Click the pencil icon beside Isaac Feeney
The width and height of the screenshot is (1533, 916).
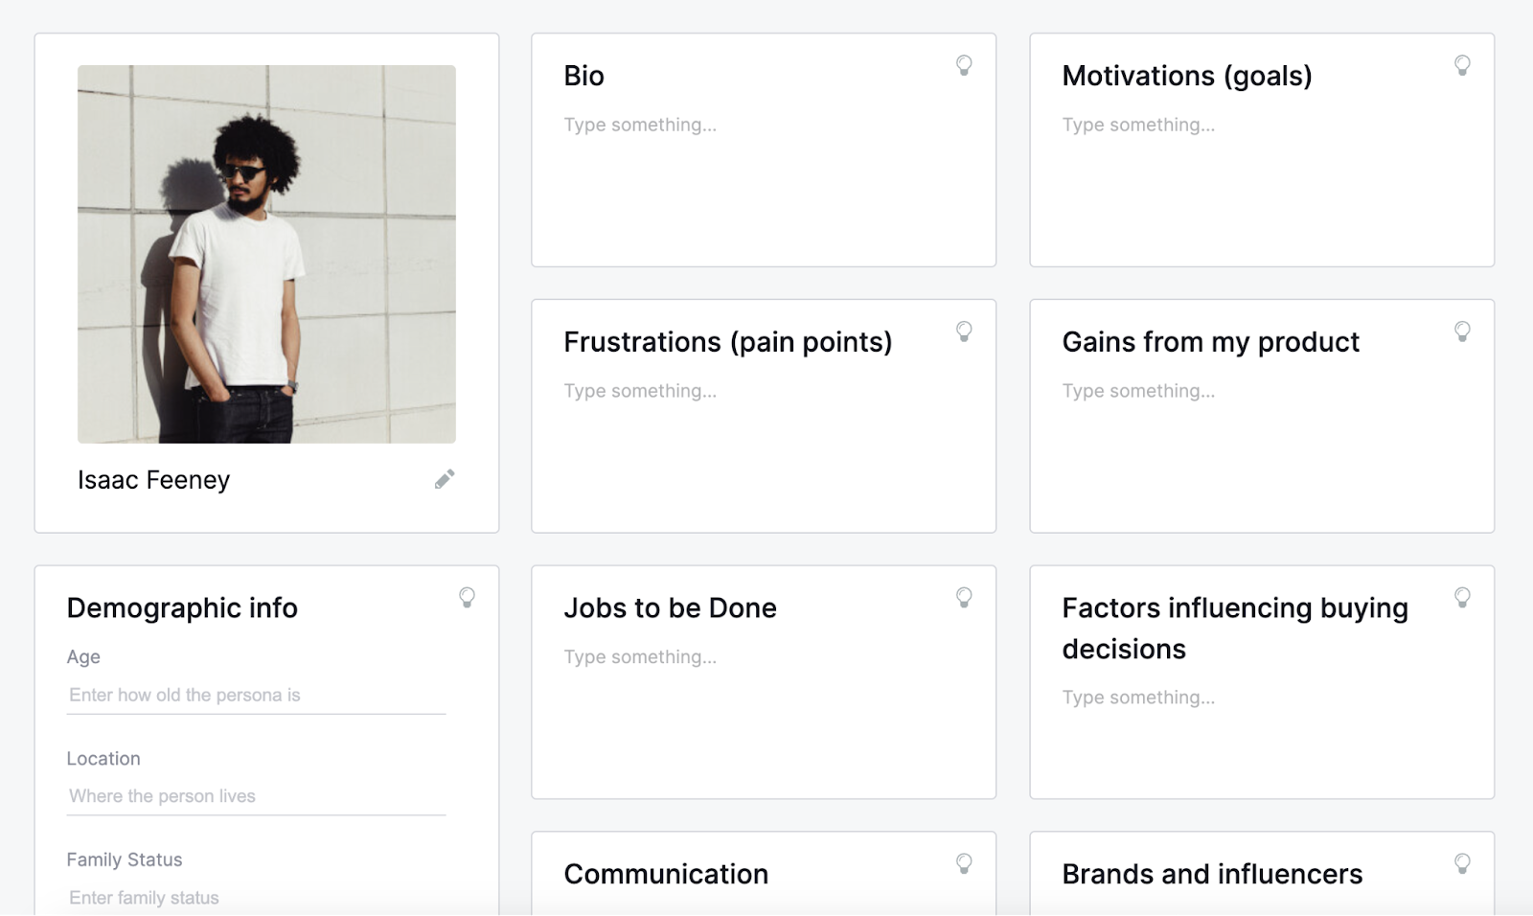[445, 479]
